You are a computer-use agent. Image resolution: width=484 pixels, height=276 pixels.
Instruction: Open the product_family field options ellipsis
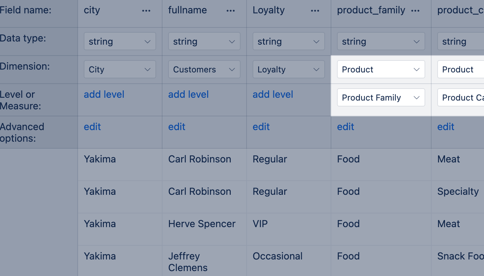[415, 11]
